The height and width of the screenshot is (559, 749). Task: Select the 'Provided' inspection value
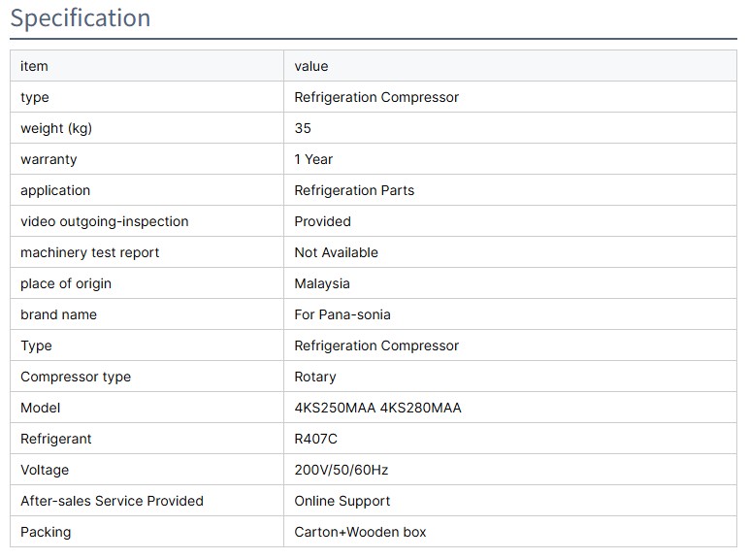pyautogui.click(x=322, y=221)
